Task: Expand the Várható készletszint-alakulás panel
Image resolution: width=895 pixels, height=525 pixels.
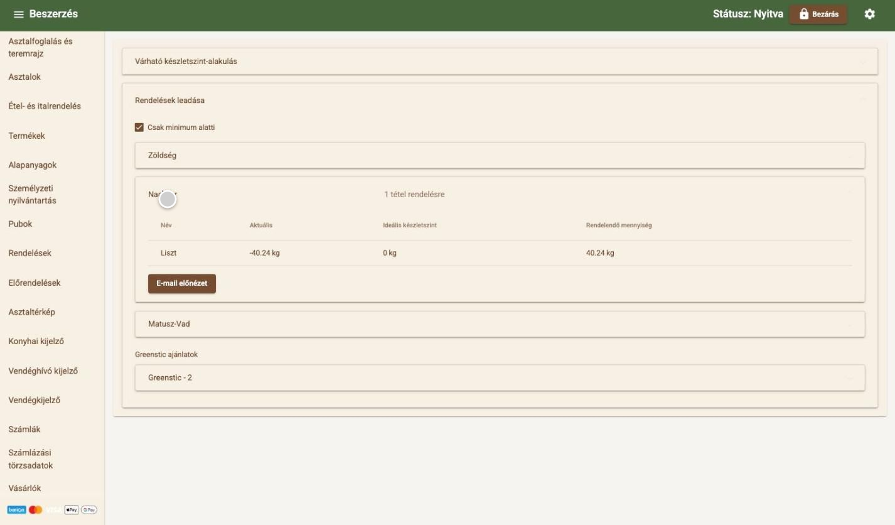Action: click(500, 62)
